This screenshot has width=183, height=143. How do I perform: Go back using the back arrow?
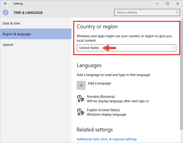pos(5,4)
